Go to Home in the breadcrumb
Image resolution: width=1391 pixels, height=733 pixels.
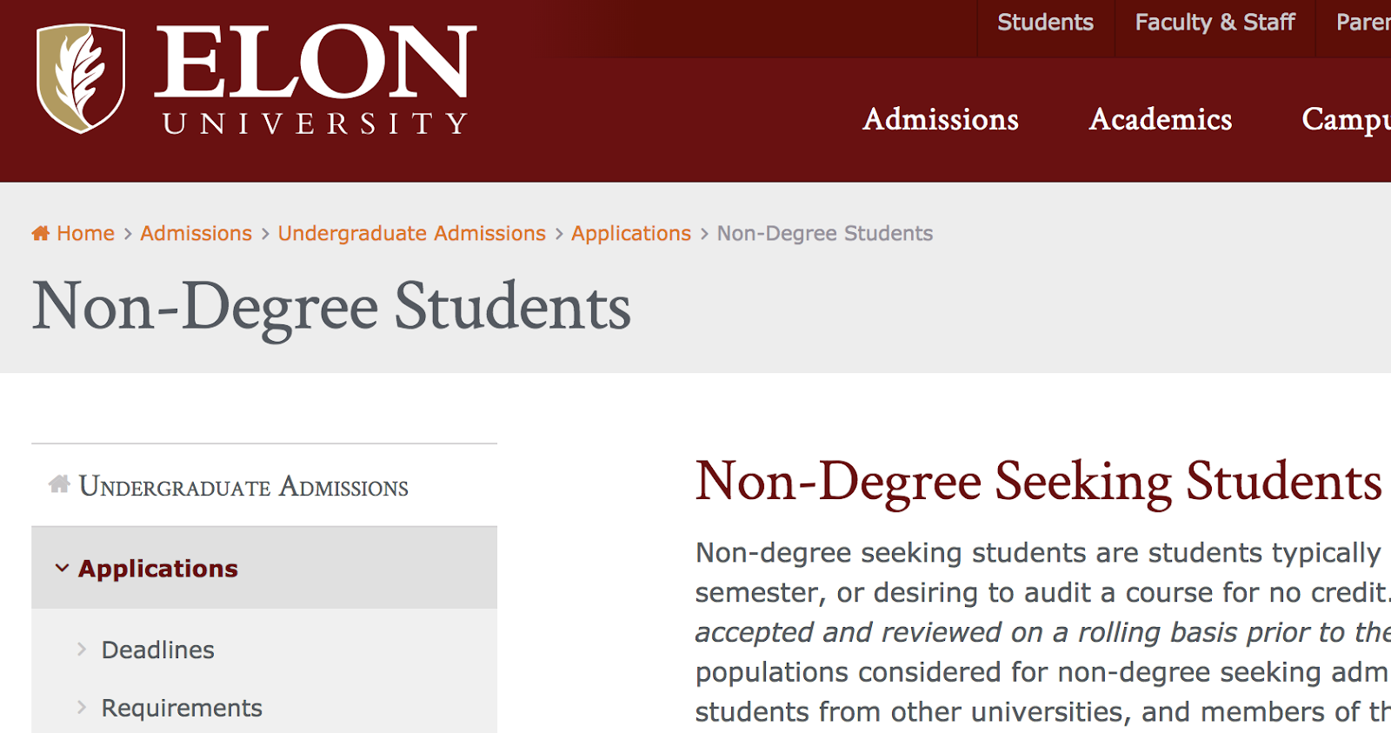coord(85,233)
